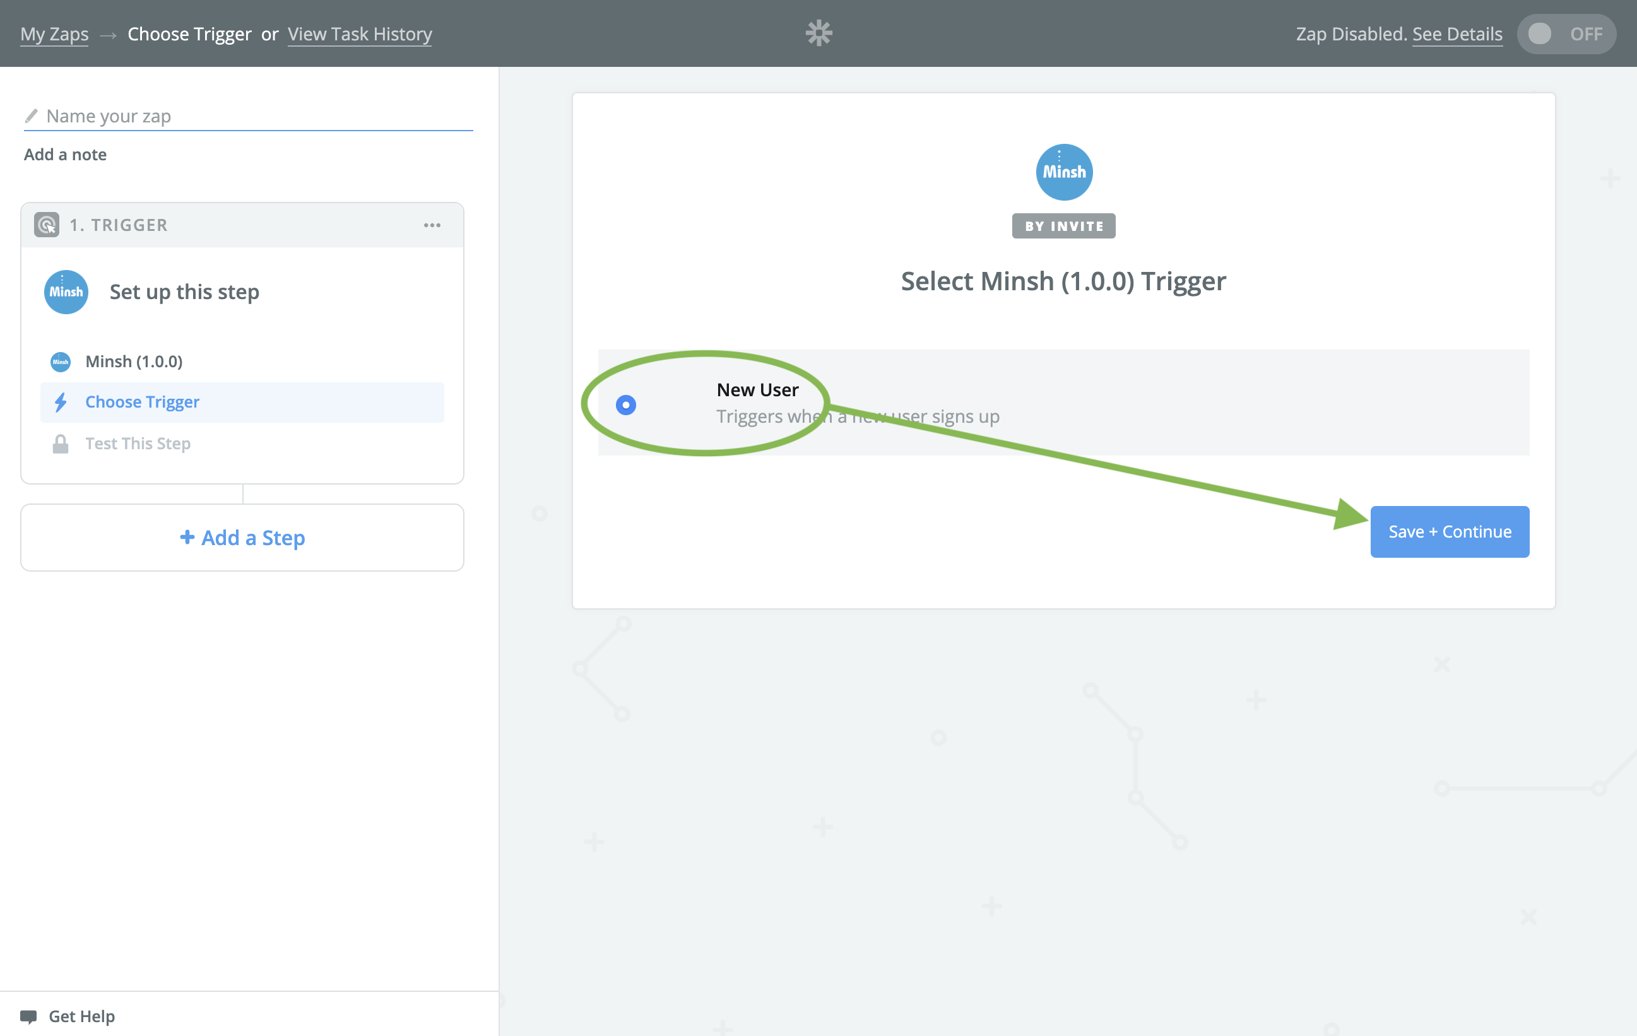Click Add a Step button
This screenshot has width=1637, height=1036.
point(242,538)
